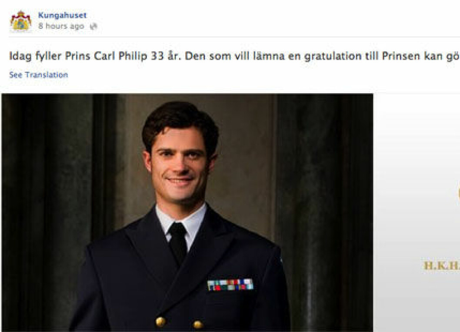Click the medal ribbon bar on the uniform
Image resolution: width=460 pixels, height=332 pixels.
pos(230,285)
